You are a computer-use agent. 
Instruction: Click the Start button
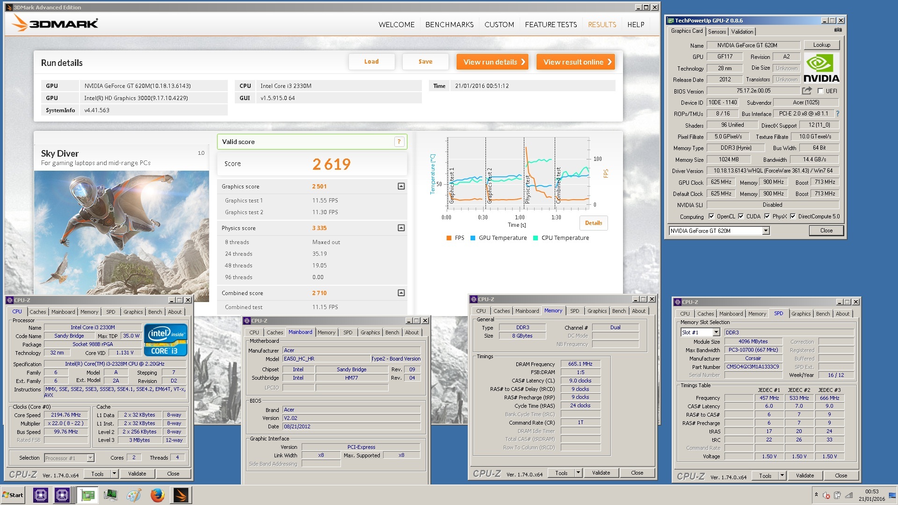coord(13,495)
